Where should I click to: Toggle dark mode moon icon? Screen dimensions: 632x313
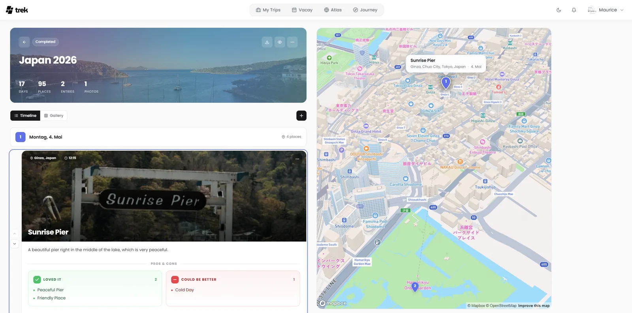click(559, 10)
